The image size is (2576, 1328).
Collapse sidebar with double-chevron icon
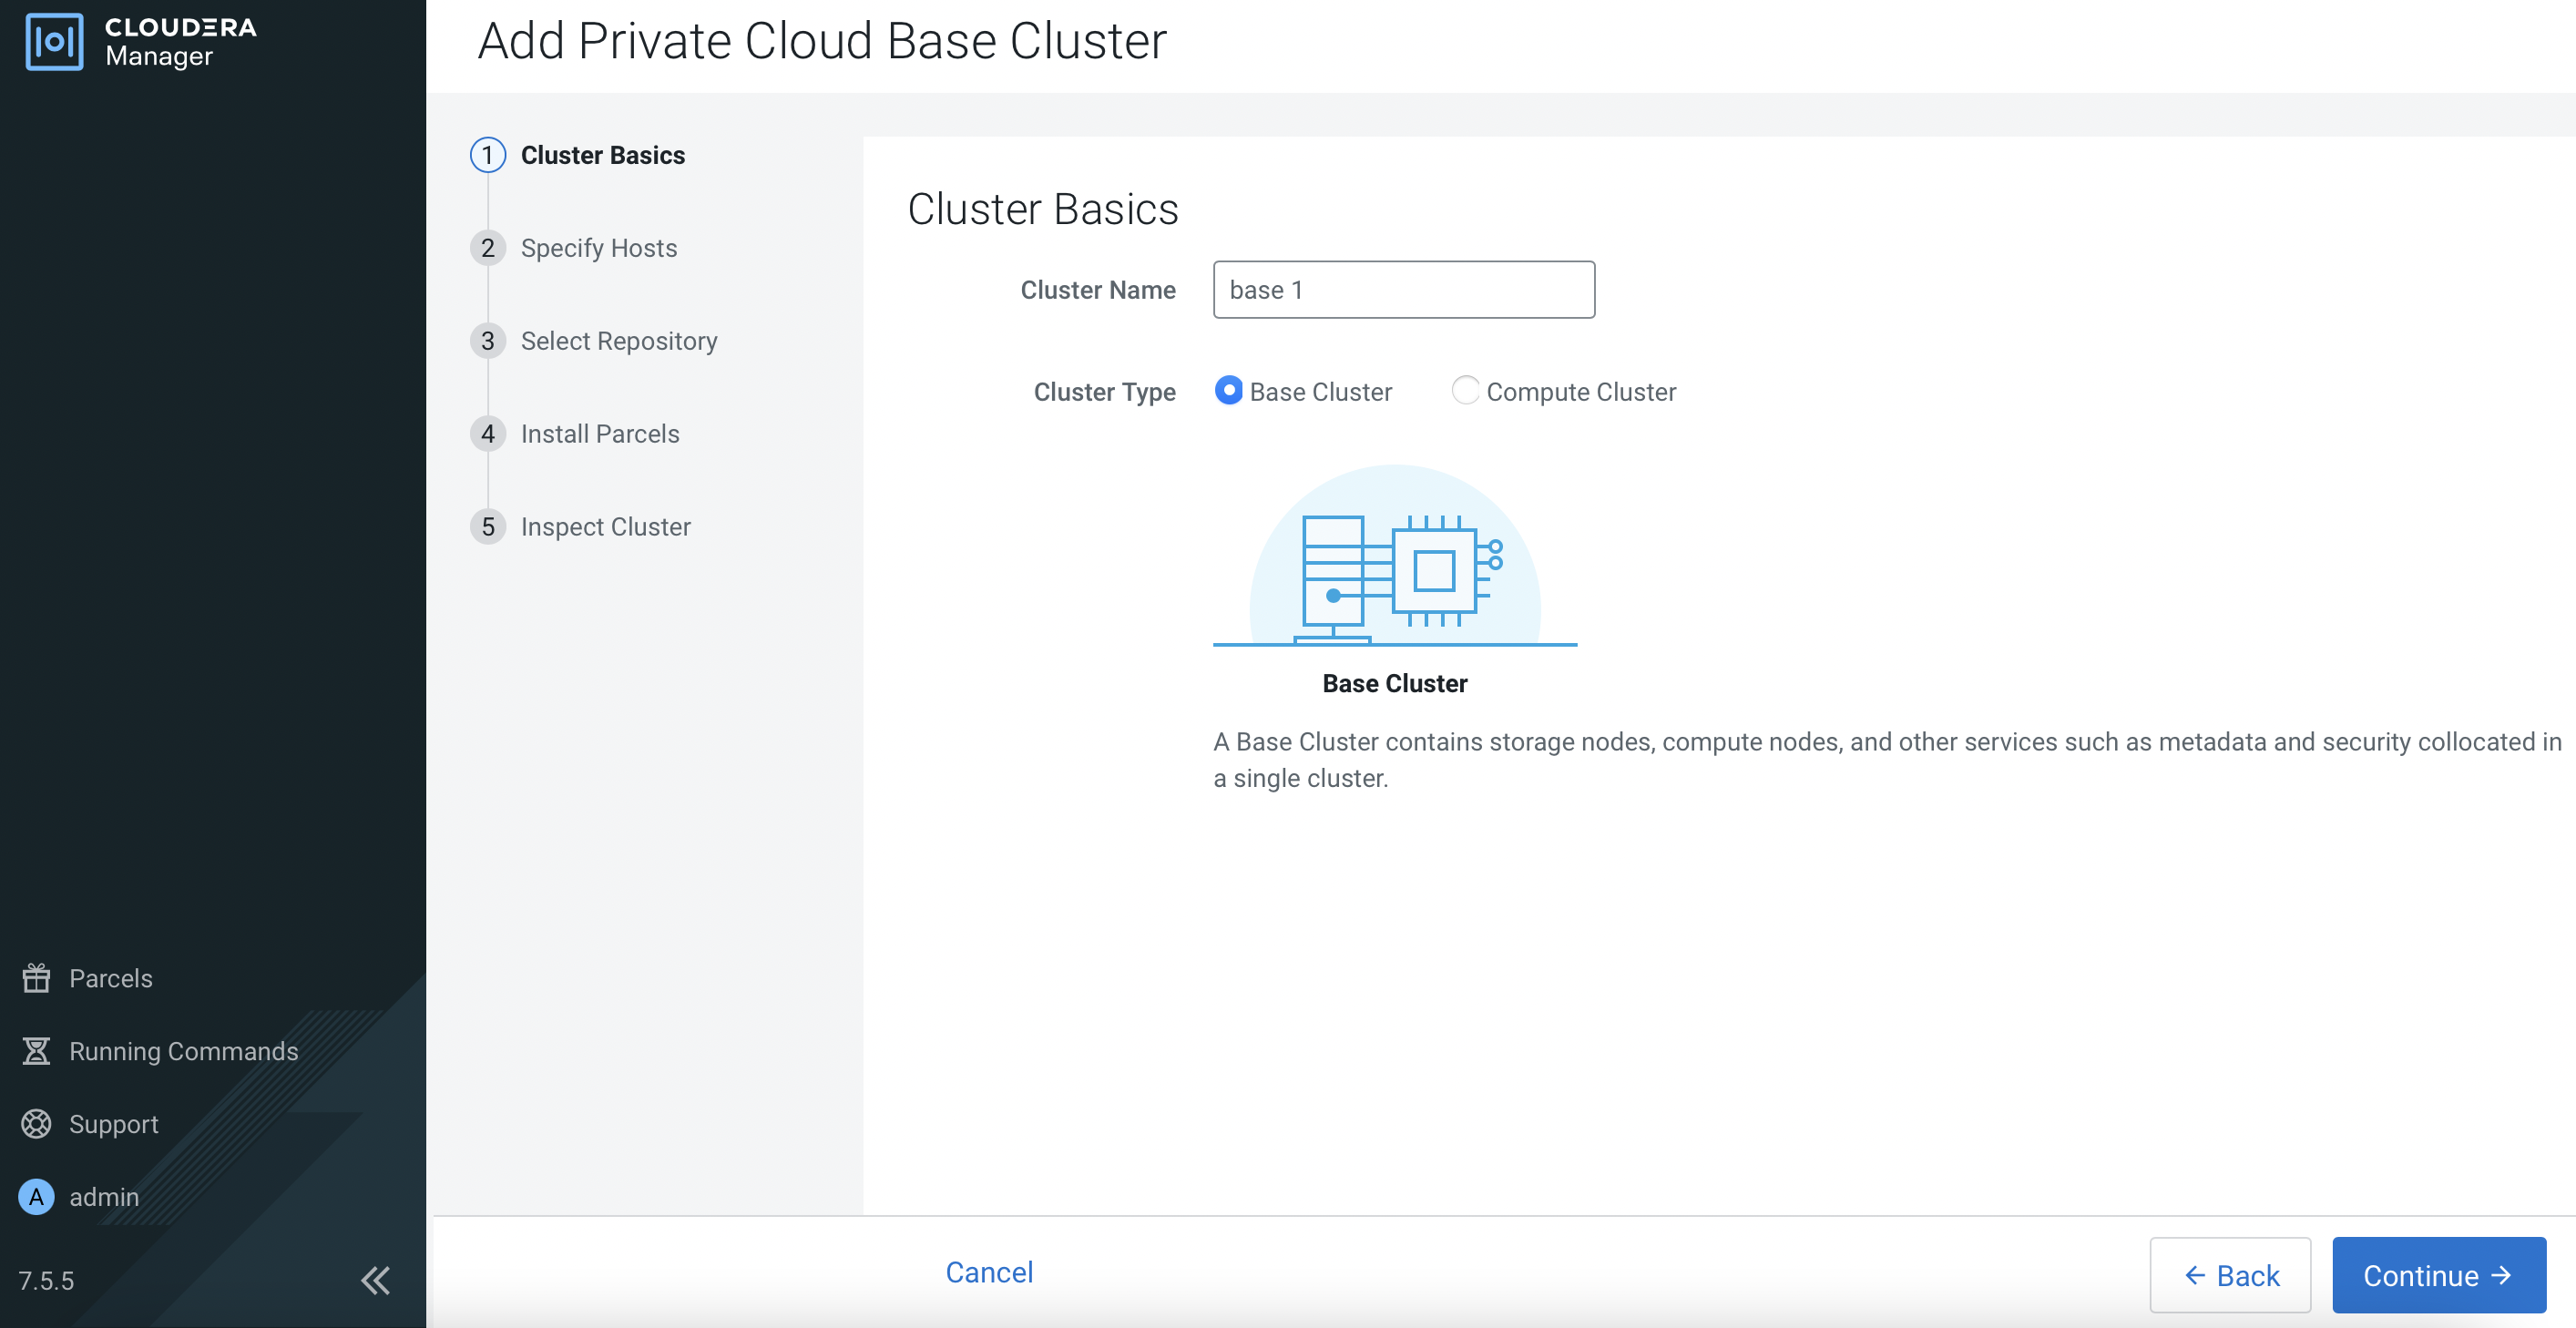pyautogui.click(x=375, y=1279)
